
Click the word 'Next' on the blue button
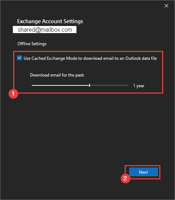[143, 172]
